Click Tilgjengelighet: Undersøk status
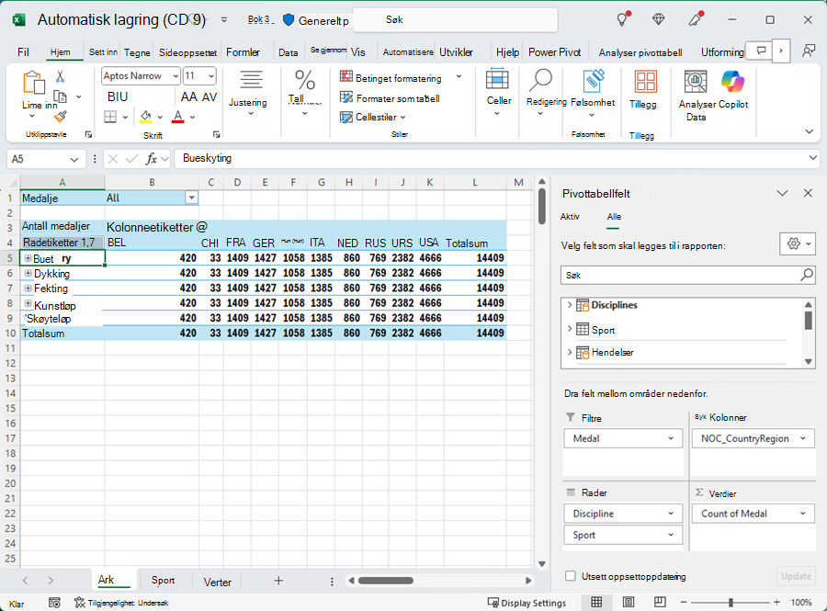The height and width of the screenshot is (611, 827). tap(121, 603)
